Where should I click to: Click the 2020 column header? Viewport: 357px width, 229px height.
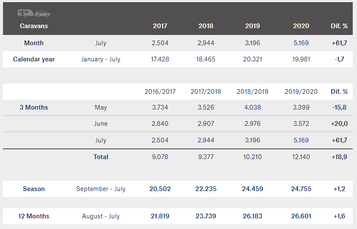pyautogui.click(x=301, y=26)
